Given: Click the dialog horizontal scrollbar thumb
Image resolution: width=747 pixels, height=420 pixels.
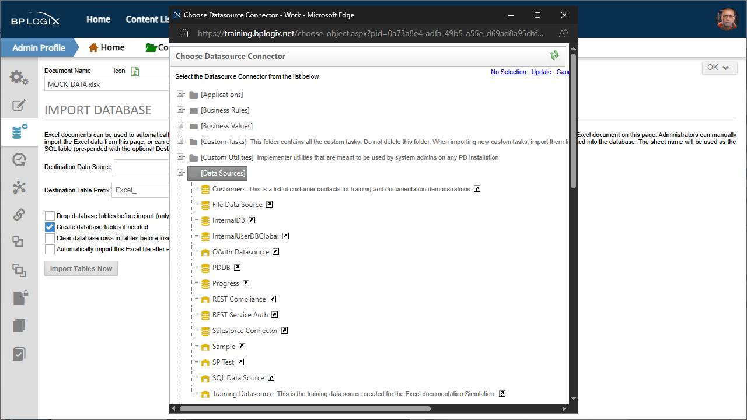Looking at the screenshot, I should point(305,409).
